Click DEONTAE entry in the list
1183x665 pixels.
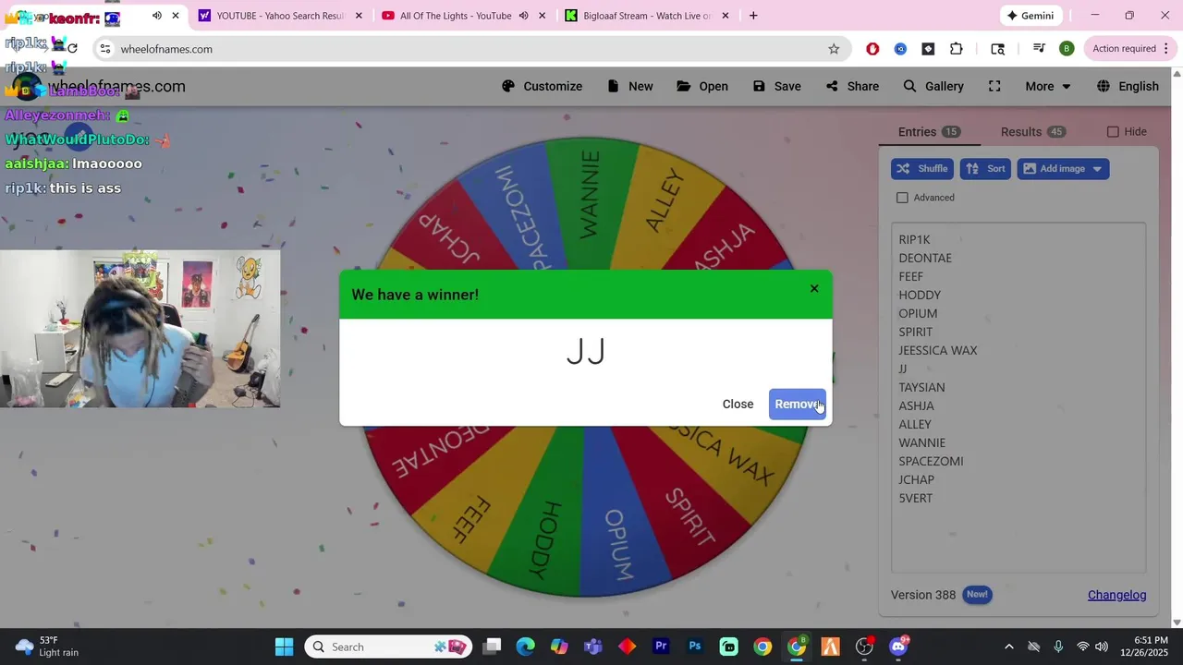click(x=925, y=258)
